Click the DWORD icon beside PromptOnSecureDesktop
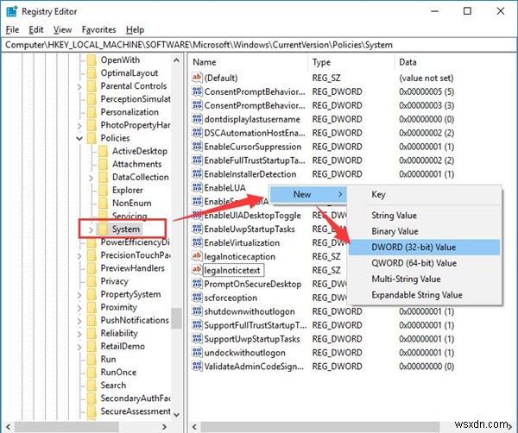 point(197,284)
